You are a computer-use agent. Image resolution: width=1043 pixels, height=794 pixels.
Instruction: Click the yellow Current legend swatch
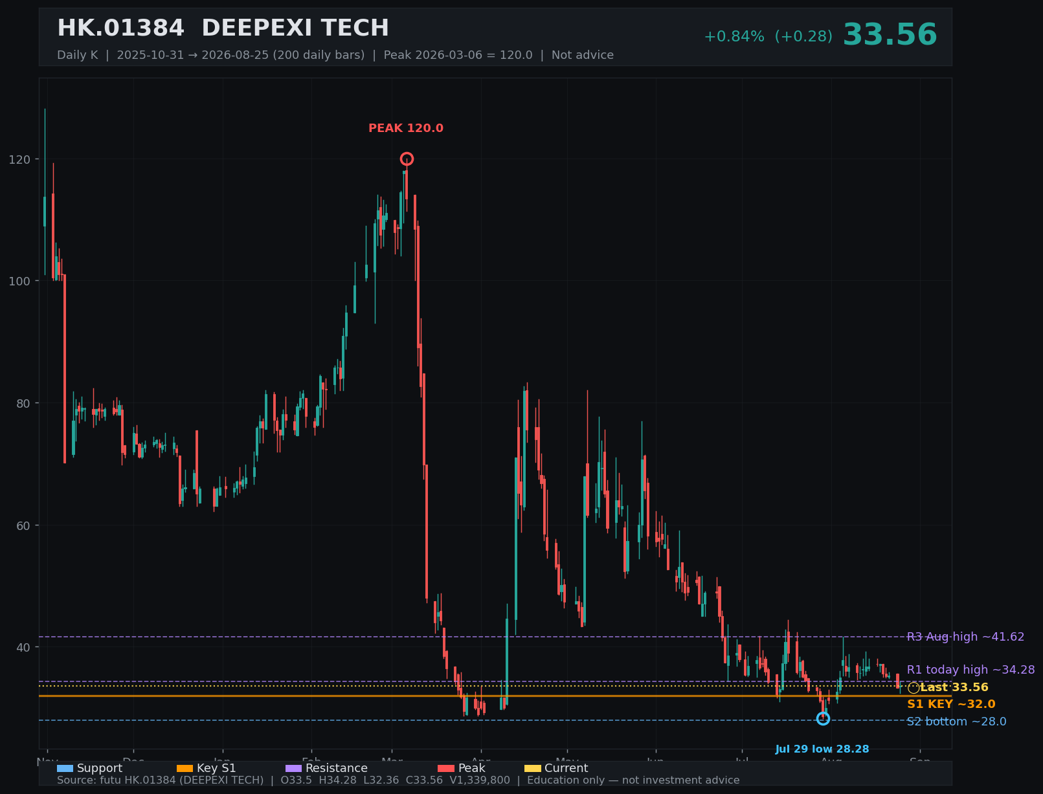point(532,768)
